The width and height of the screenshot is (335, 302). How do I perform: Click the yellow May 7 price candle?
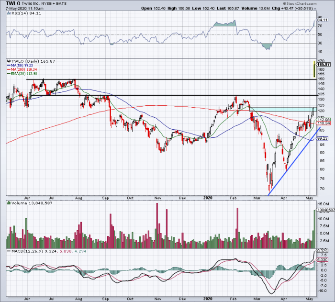[314, 69]
